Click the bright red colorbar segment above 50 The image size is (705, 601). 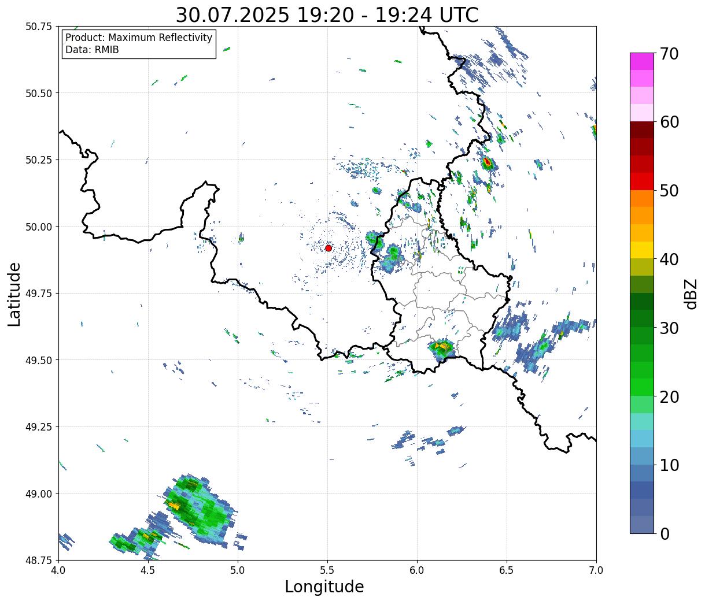tap(642, 181)
